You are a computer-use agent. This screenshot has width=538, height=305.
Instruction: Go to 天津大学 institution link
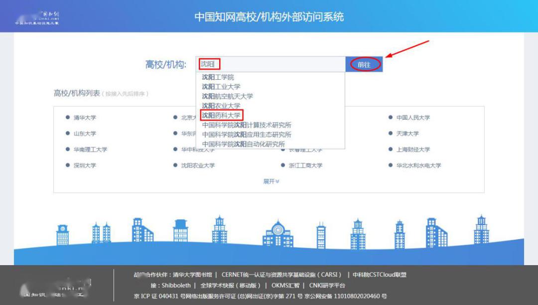click(407, 134)
